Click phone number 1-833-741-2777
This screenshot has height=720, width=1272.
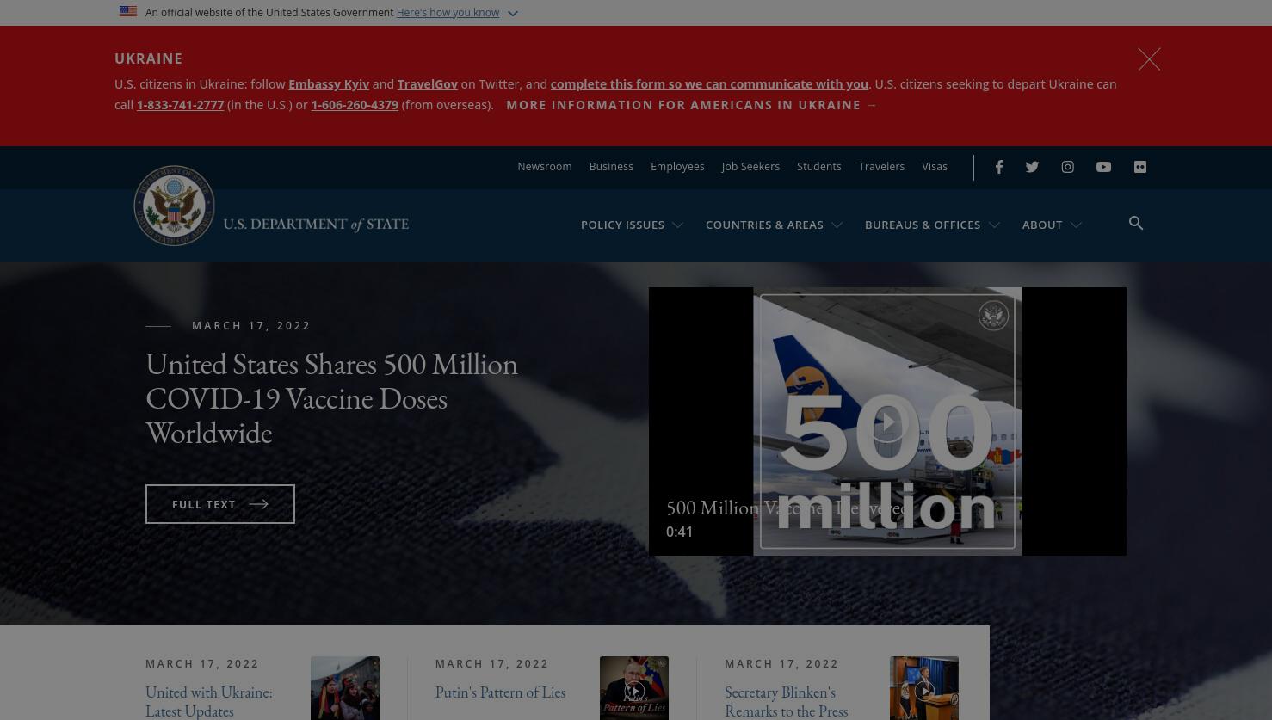tap(180, 105)
